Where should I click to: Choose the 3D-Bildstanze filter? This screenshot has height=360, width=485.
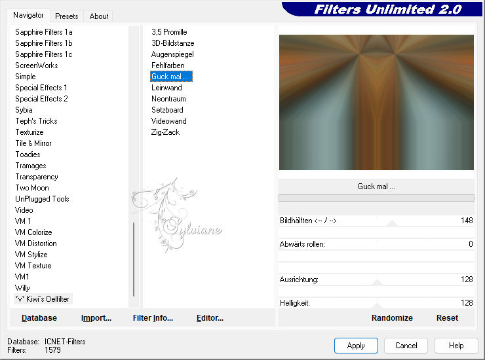click(x=172, y=43)
